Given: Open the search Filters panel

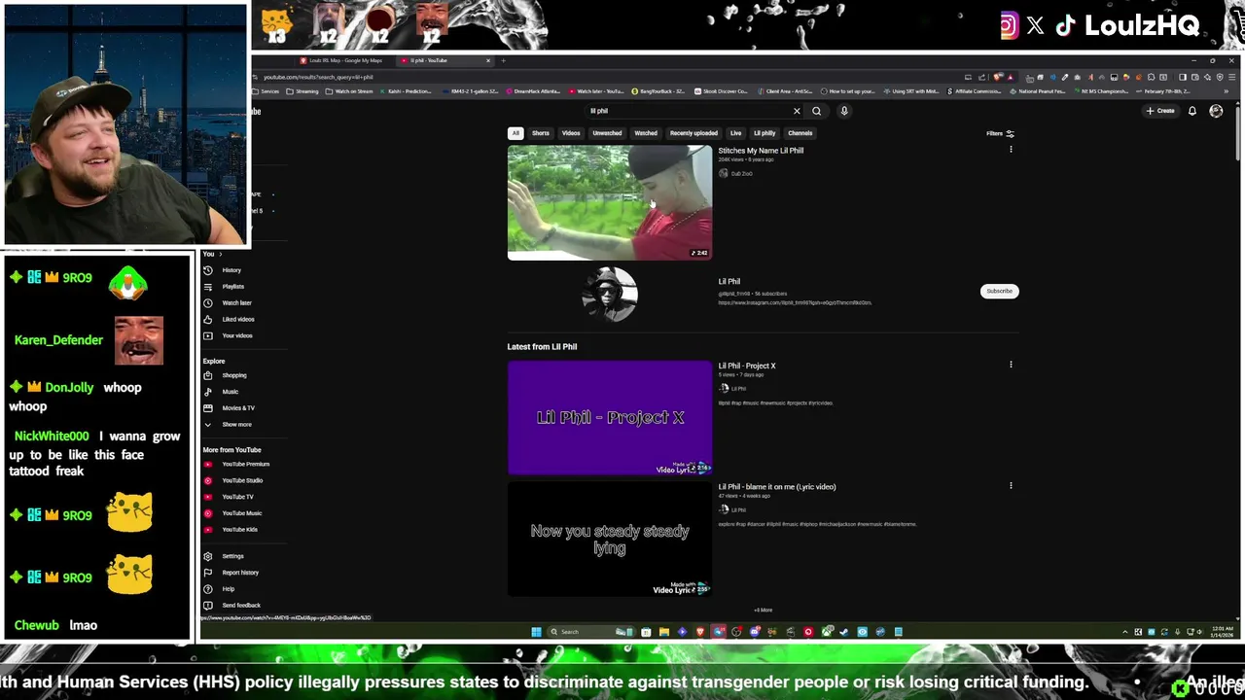Looking at the screenshot, I should click(x=1000, y=133).
